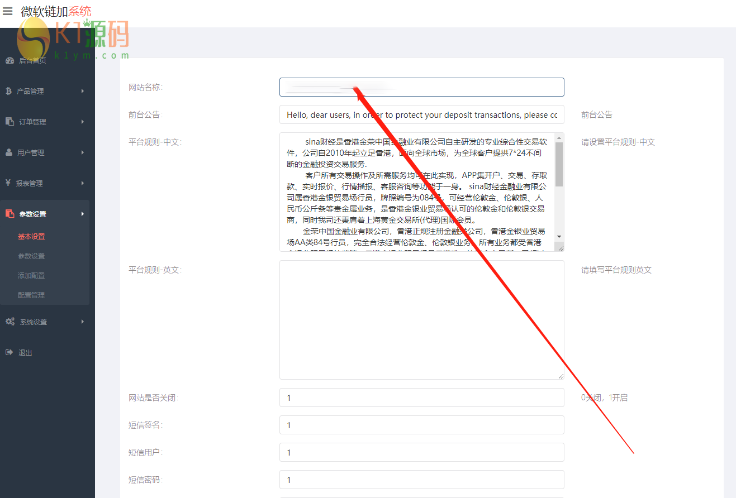Click the user icon beside 用户管理

(x=9, y=152)
